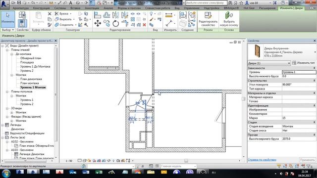Image resolution: width=317 pixels, height=178 pixels.
Task: Click Pick New Host icon
Action: pos(229,15)
